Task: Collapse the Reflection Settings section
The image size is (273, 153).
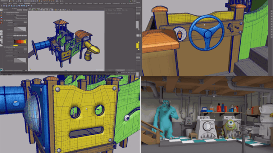Action: (x=4, y=47)
